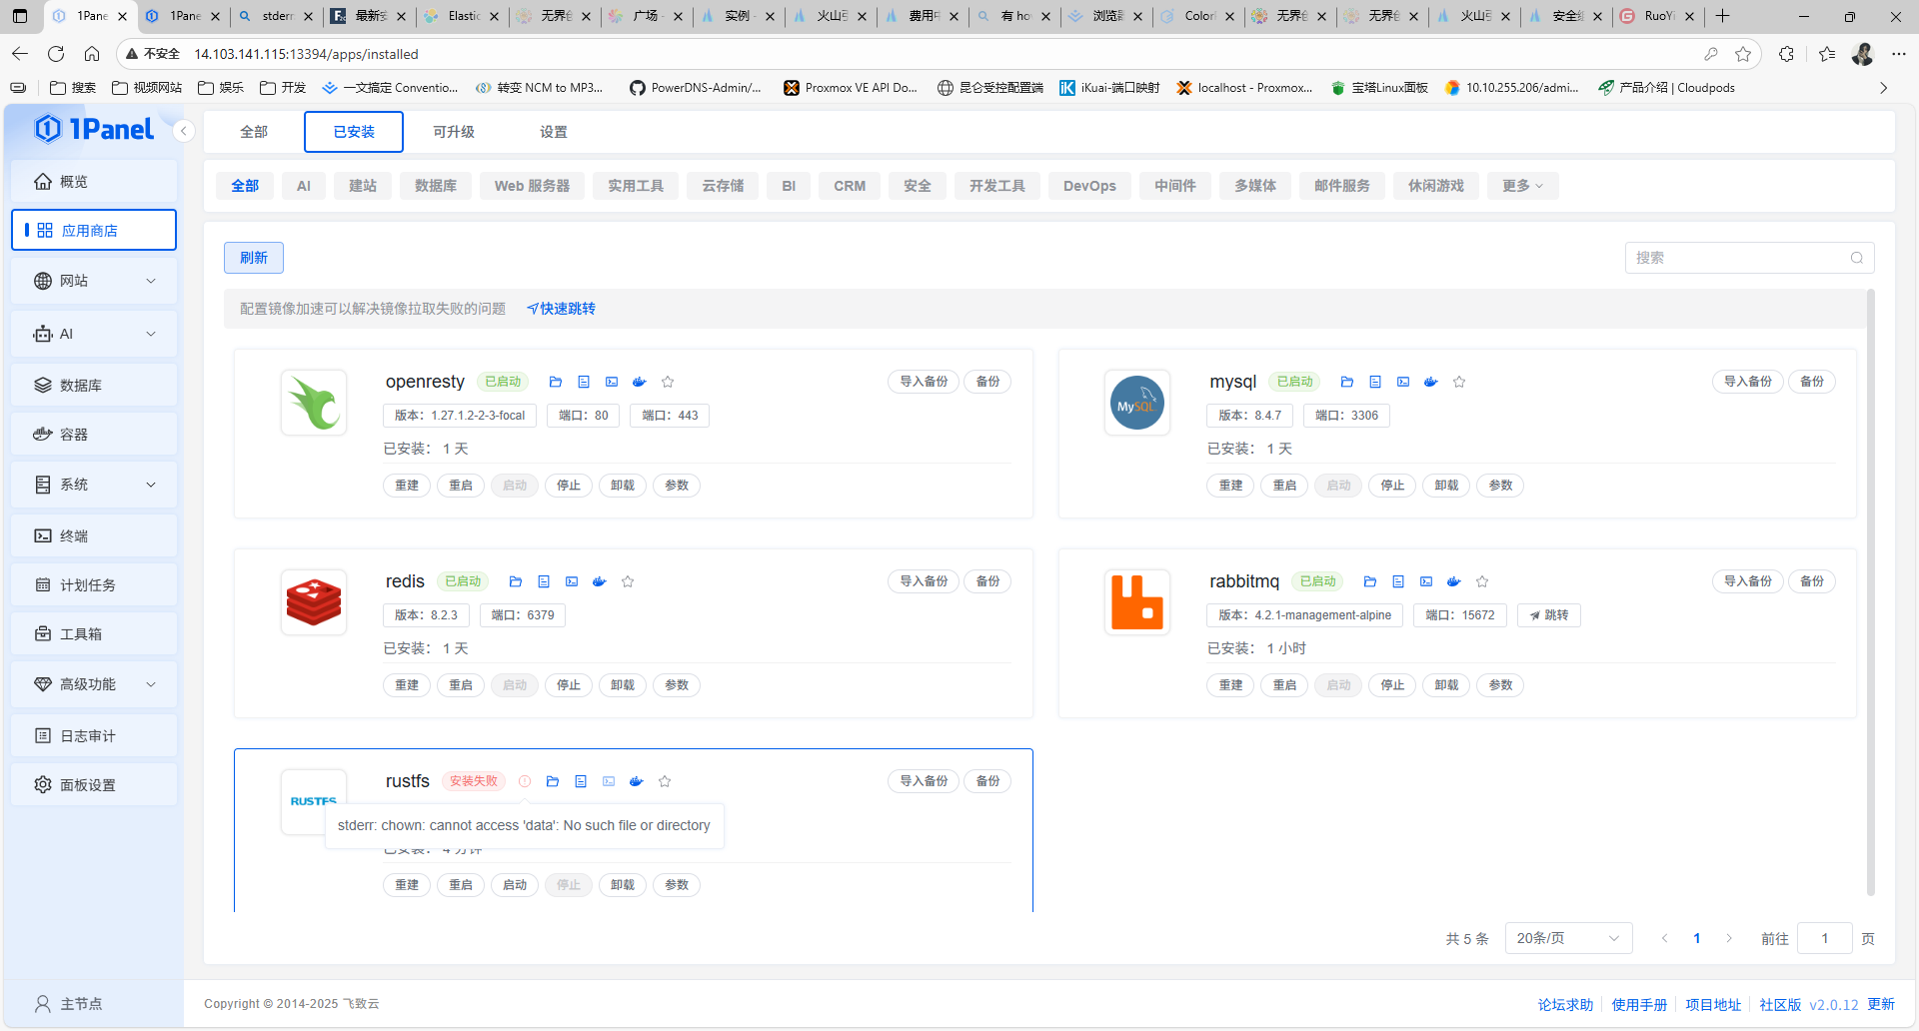Screen dimensions: 1919x1031
Task: Click the 快速跳转 link
Action: [x=562, y=309]
